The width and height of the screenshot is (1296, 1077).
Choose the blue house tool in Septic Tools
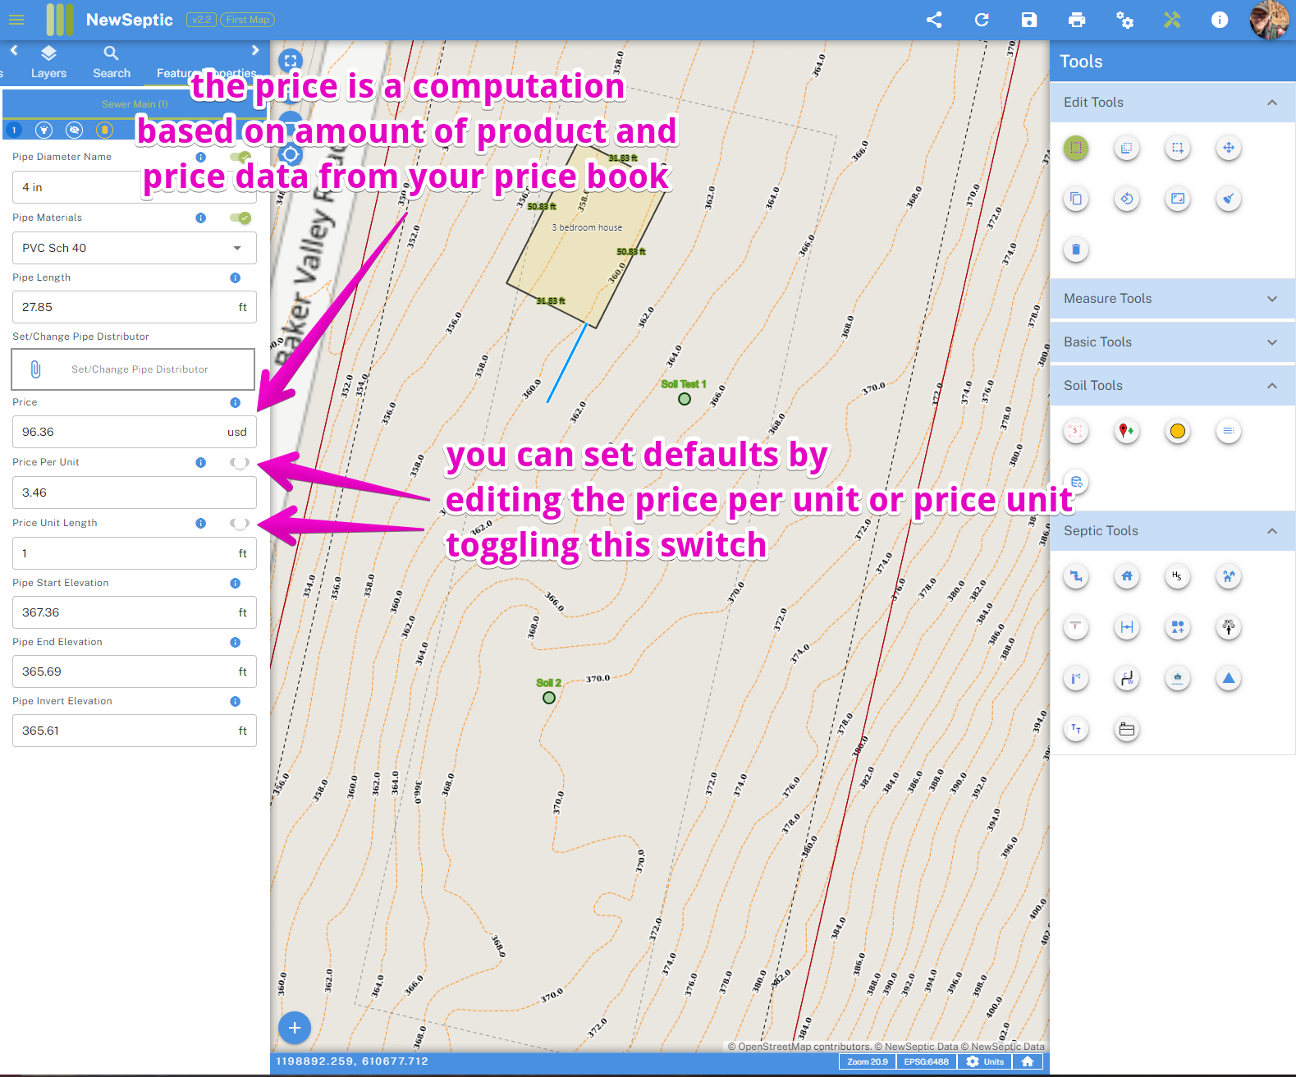coord(1126,577)
